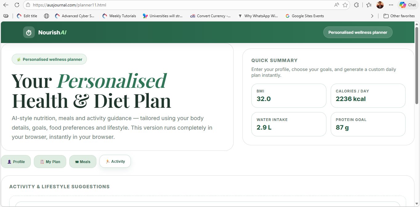Switch to the Meals tab
This screenshot has width=420, height=207.
click(x=83, y=161)
